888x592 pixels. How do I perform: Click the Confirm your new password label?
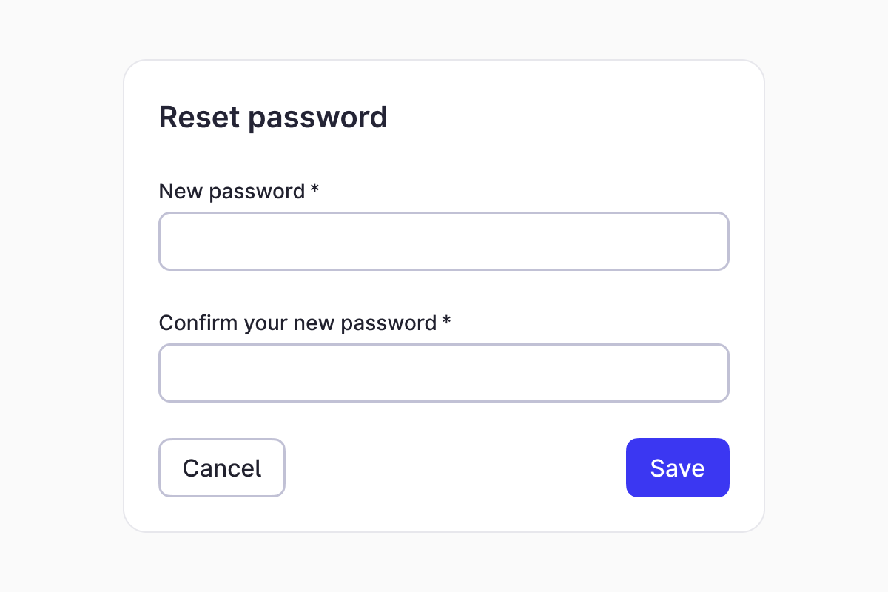click(x=297, y=323)
